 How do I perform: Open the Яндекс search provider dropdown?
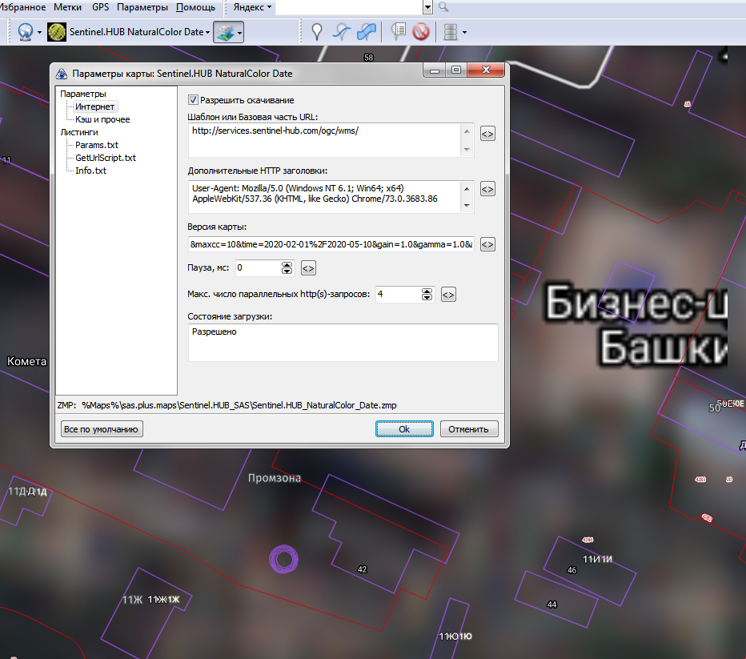point(252,7)
